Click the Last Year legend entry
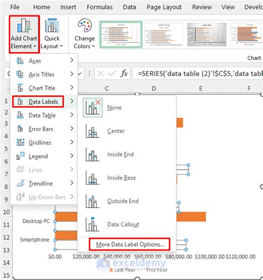 123,270
